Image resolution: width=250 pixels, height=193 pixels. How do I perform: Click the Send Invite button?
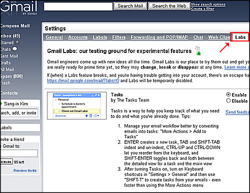point(6,161)
